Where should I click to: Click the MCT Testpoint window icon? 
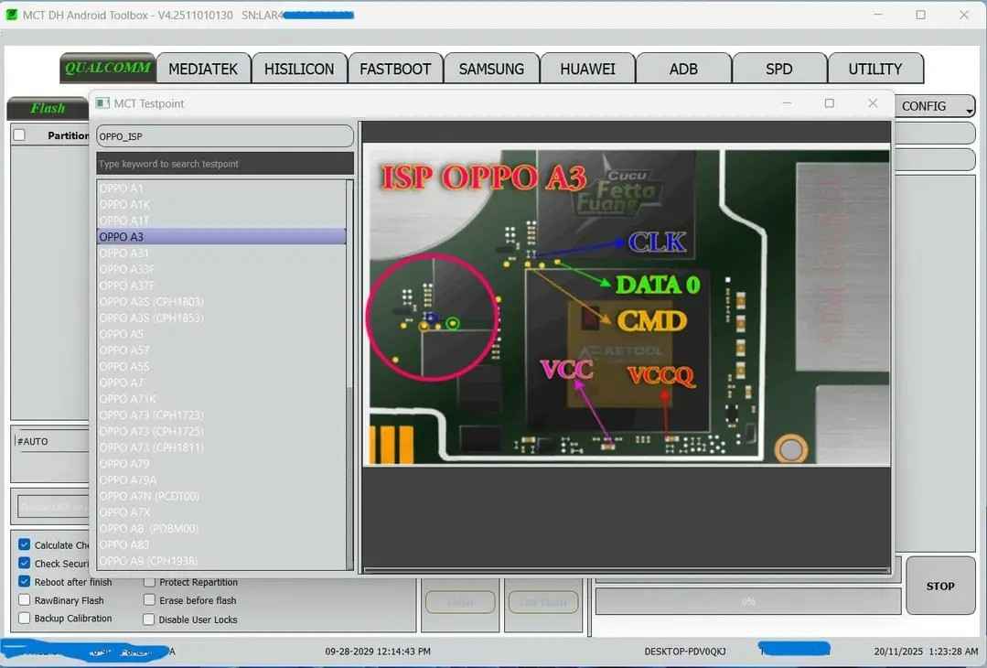pos(102,103)
